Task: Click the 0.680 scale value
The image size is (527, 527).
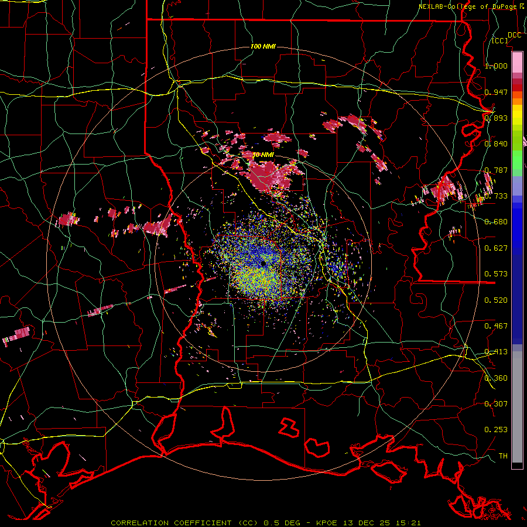Action: 496,222
